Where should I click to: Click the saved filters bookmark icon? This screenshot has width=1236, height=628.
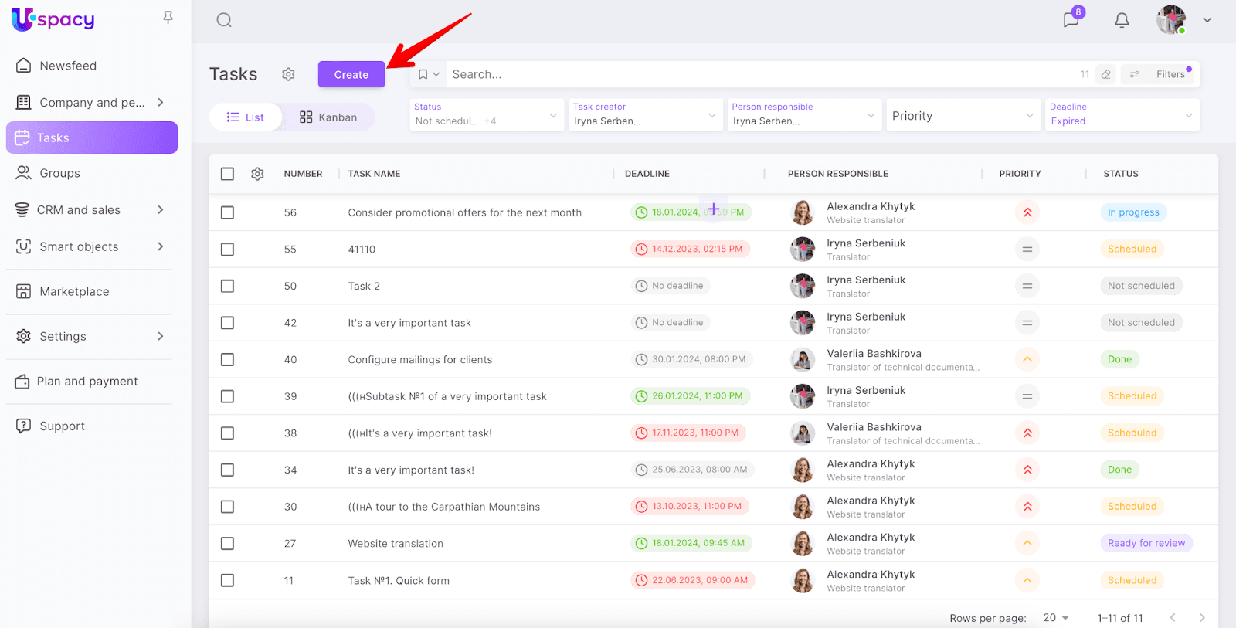tap(423, 74)
